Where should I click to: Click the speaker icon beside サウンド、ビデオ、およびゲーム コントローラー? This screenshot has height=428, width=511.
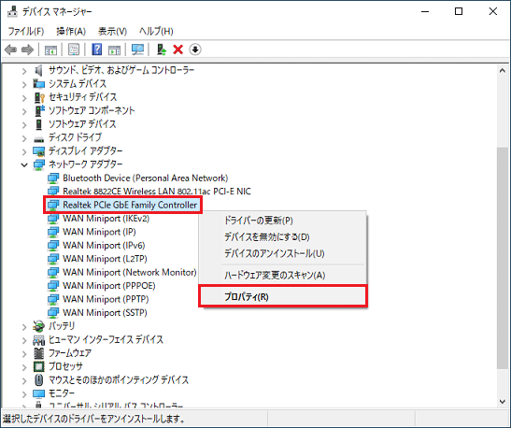coord(38,70)
